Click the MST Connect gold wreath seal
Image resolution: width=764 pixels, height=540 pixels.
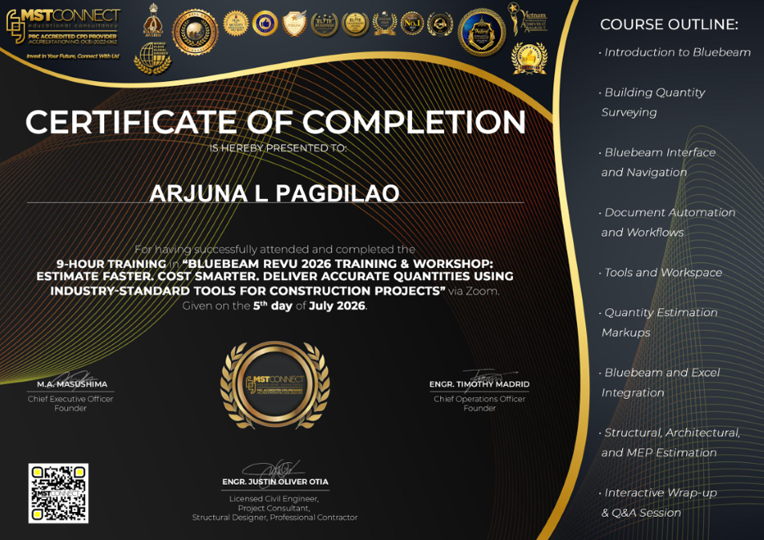pyautogui.click(x=275, y=385)
